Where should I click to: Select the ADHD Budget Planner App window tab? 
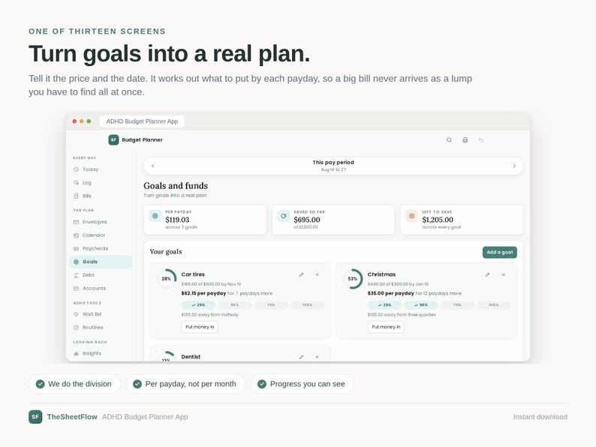coord(142,121)
